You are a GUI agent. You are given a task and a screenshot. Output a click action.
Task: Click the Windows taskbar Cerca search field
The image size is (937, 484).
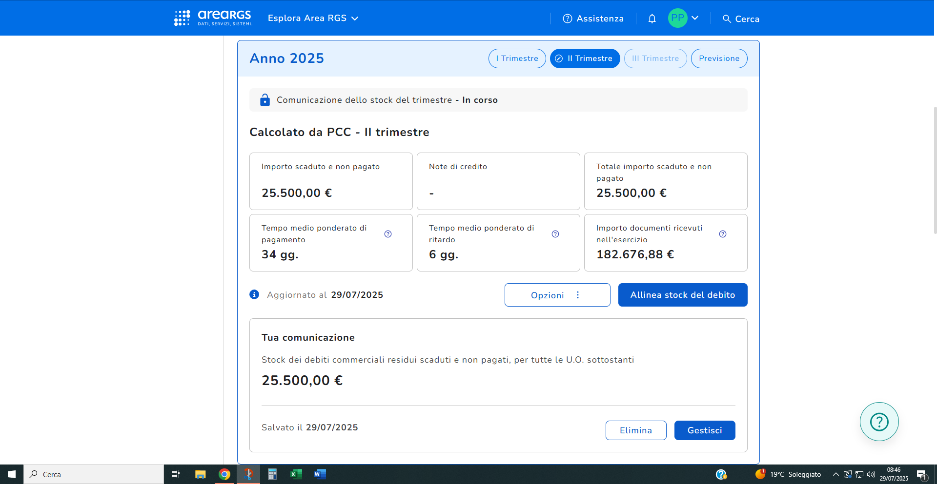pos(94,474)
